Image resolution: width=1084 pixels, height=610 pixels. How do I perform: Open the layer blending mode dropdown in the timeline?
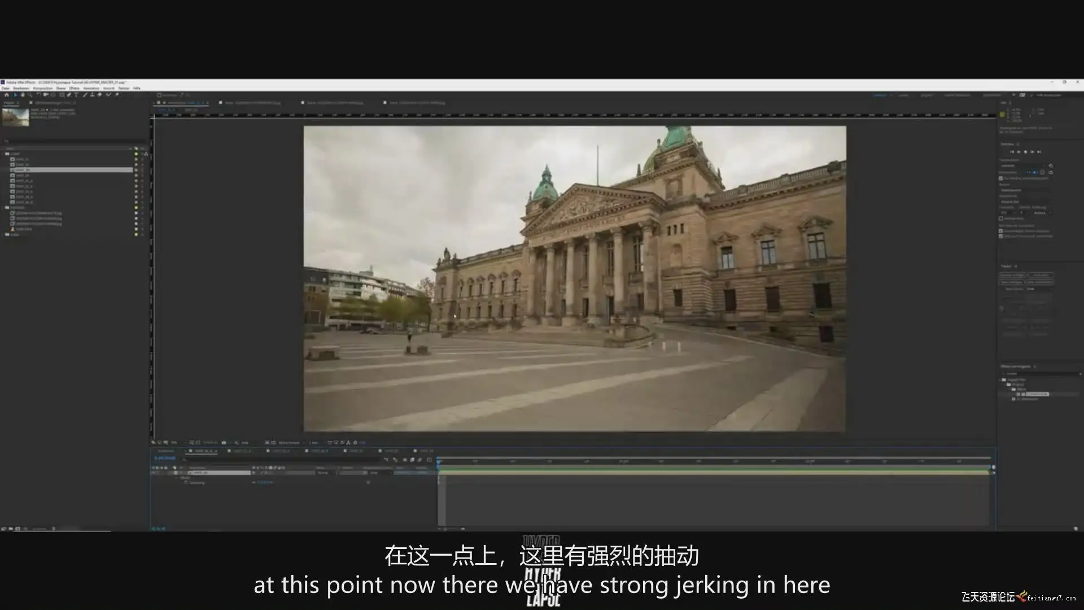[326, 473]
